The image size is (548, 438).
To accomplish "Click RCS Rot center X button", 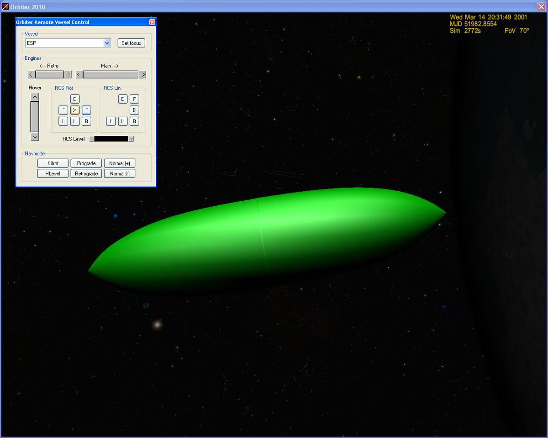I will pyautogui.click(x=75, y=110).
